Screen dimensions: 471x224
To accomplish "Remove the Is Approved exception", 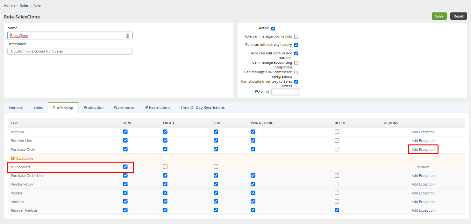I will point(423,167).
